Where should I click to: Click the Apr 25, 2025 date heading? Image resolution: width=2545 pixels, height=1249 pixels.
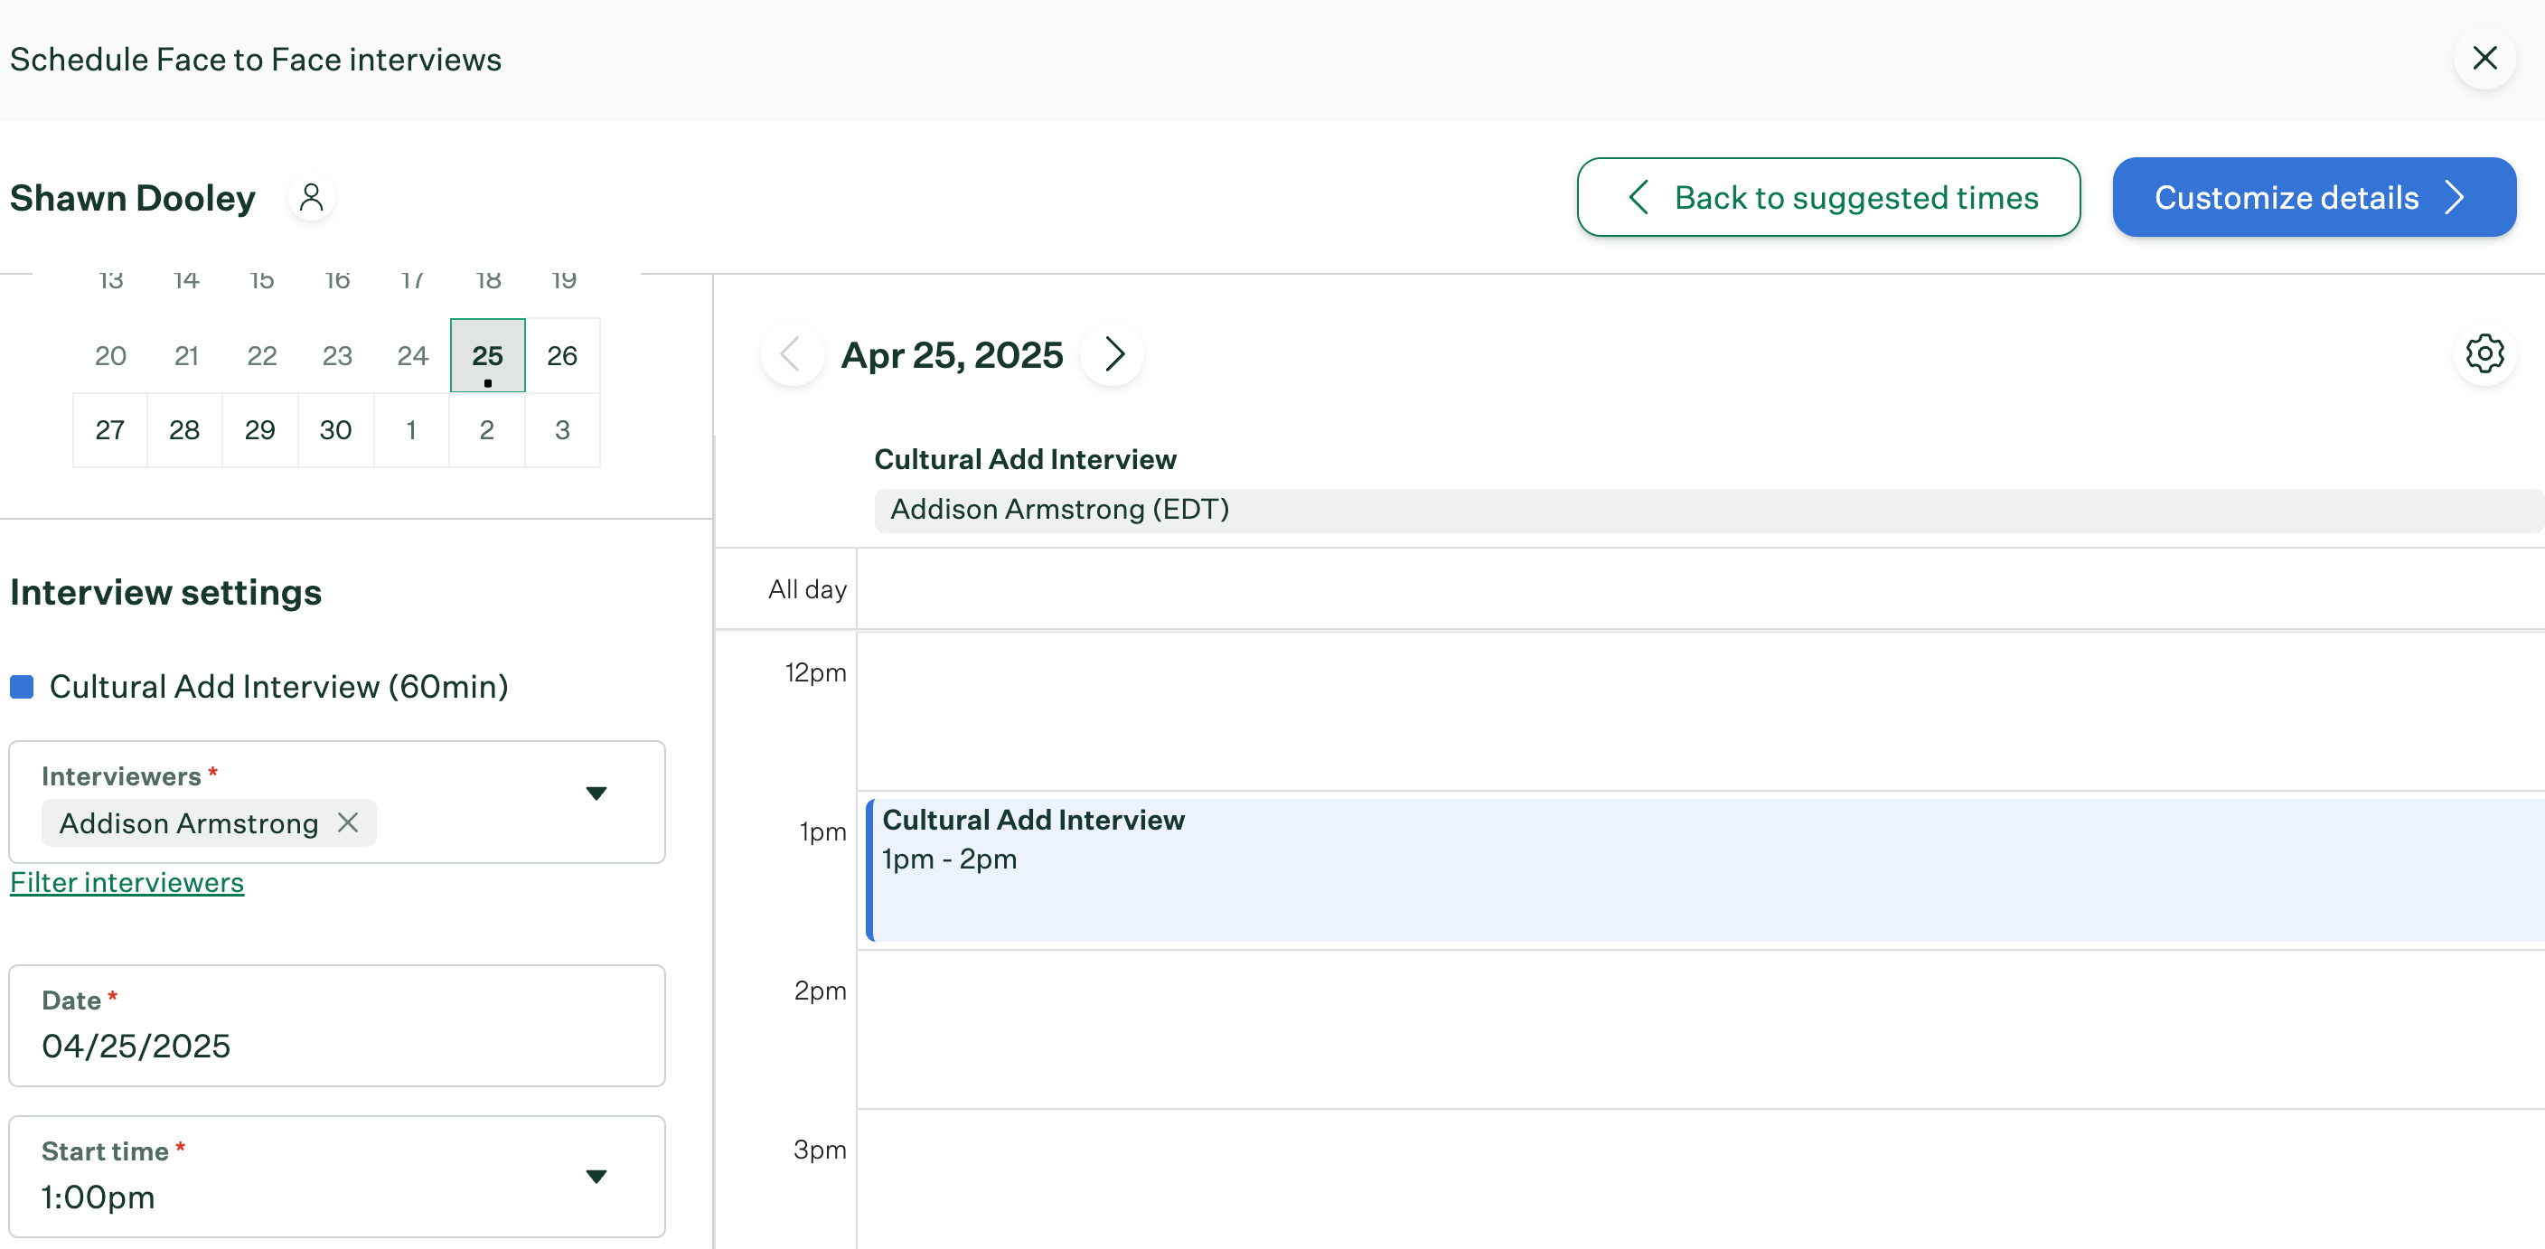[x=952, y=355]
